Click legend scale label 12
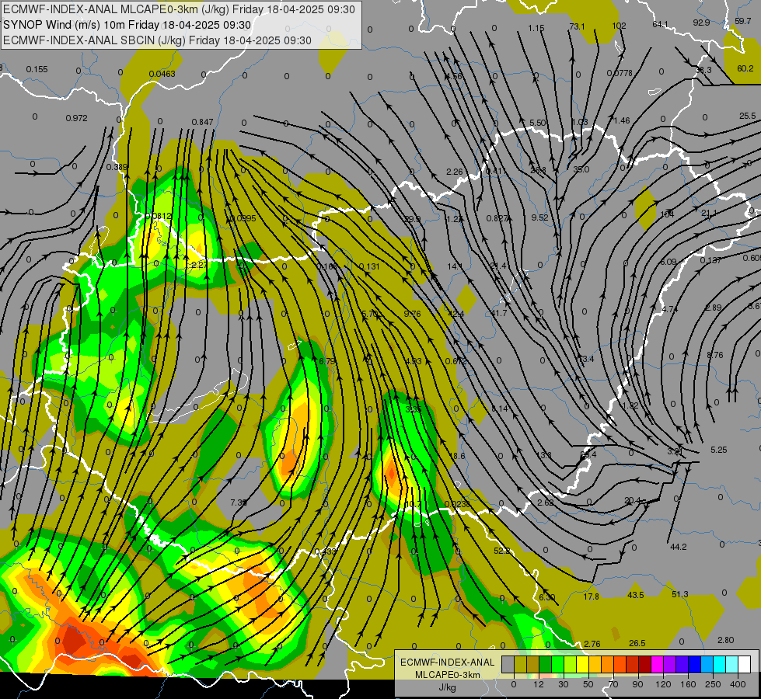Screen dimensions: 761x699 tap(539, 684)
